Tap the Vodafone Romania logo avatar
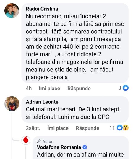 point(26,140)
